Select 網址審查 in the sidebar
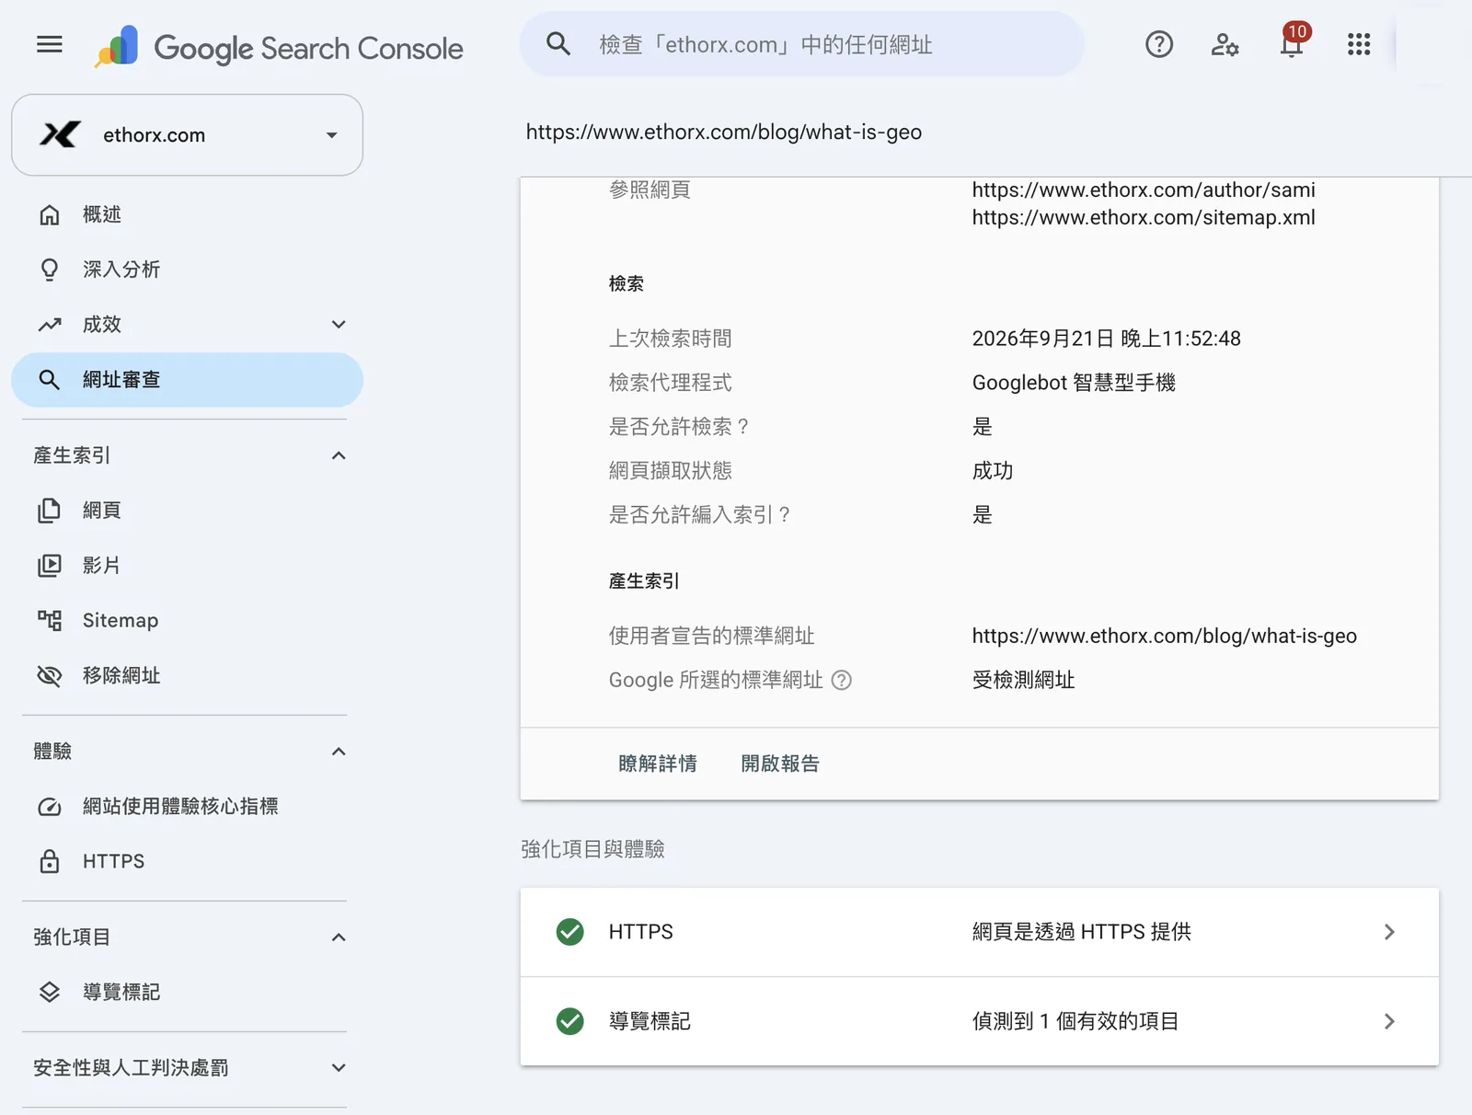The image size is (1472, 1115). click(187, 380)
